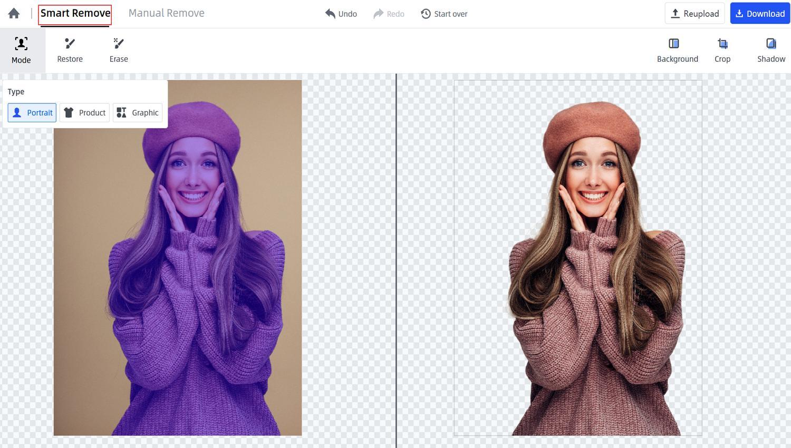Open the Mode tool
791x448 pixels.
[21, 51]
